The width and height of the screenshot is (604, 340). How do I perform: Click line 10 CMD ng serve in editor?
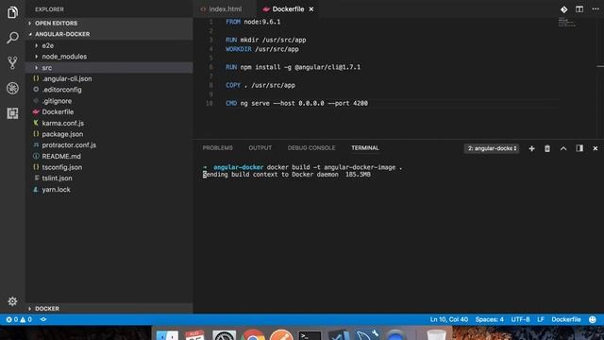pos(296,103)
